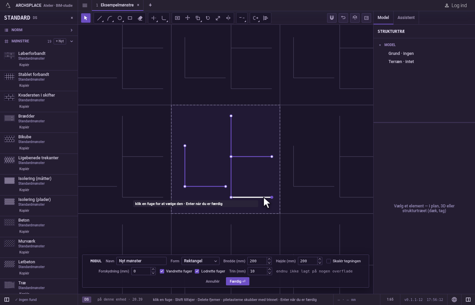This screenshot has height=305, width=475.
Task: Expand the NORM section chevron
Action: [71, 30]
